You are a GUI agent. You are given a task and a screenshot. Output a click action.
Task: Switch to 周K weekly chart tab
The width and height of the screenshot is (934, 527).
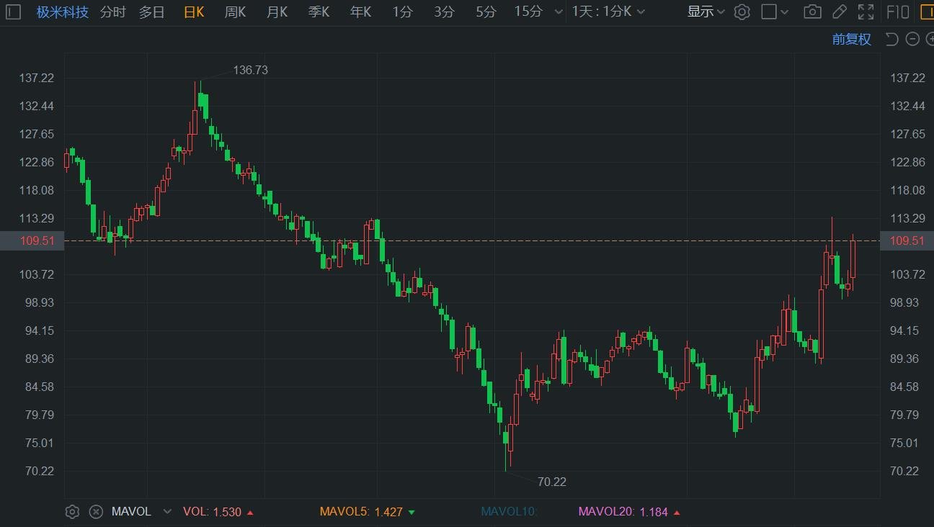[235, 12]
